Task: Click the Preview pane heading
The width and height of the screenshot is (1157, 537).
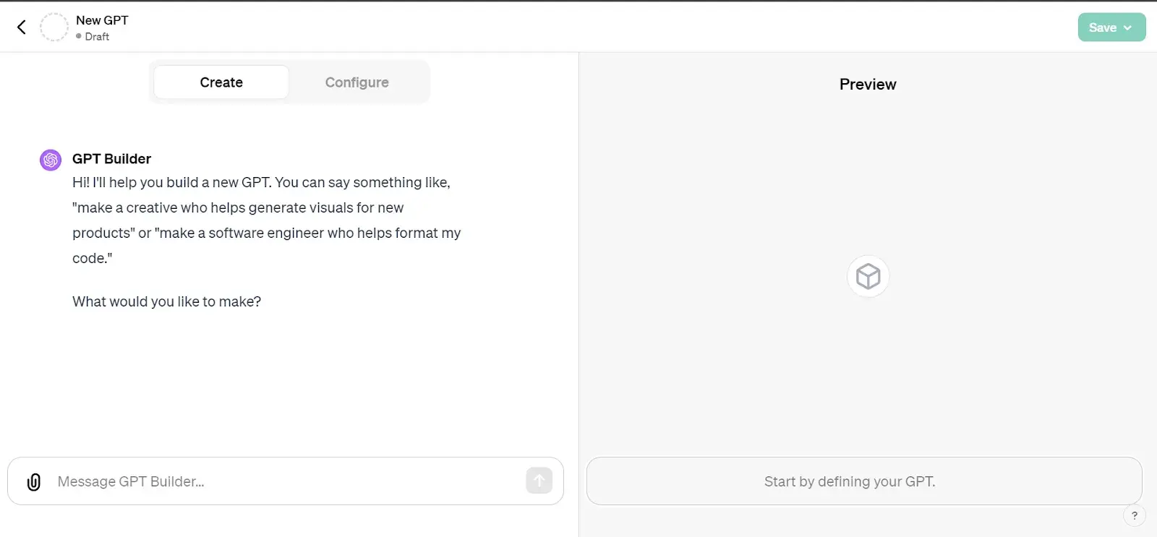Action: (867, 84)
